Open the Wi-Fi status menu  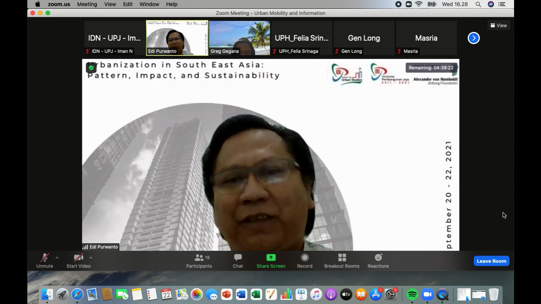pos(419,4)
